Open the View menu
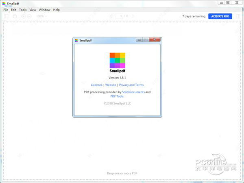Screen dimensions: 244x183 click(33, 10)
